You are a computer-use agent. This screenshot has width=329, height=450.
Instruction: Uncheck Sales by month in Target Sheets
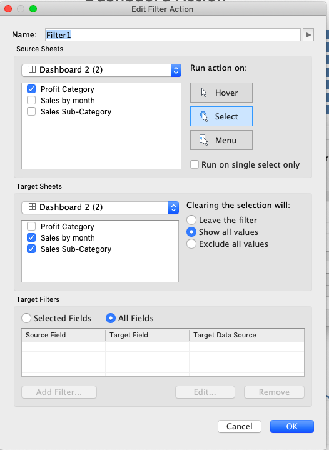pyautogui.click(x=31, y=237)
